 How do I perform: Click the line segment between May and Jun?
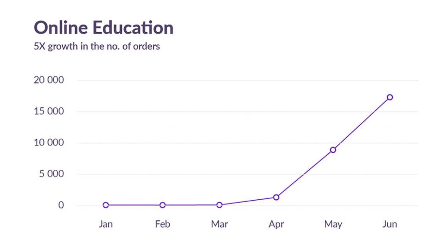[x=362, y=124]
